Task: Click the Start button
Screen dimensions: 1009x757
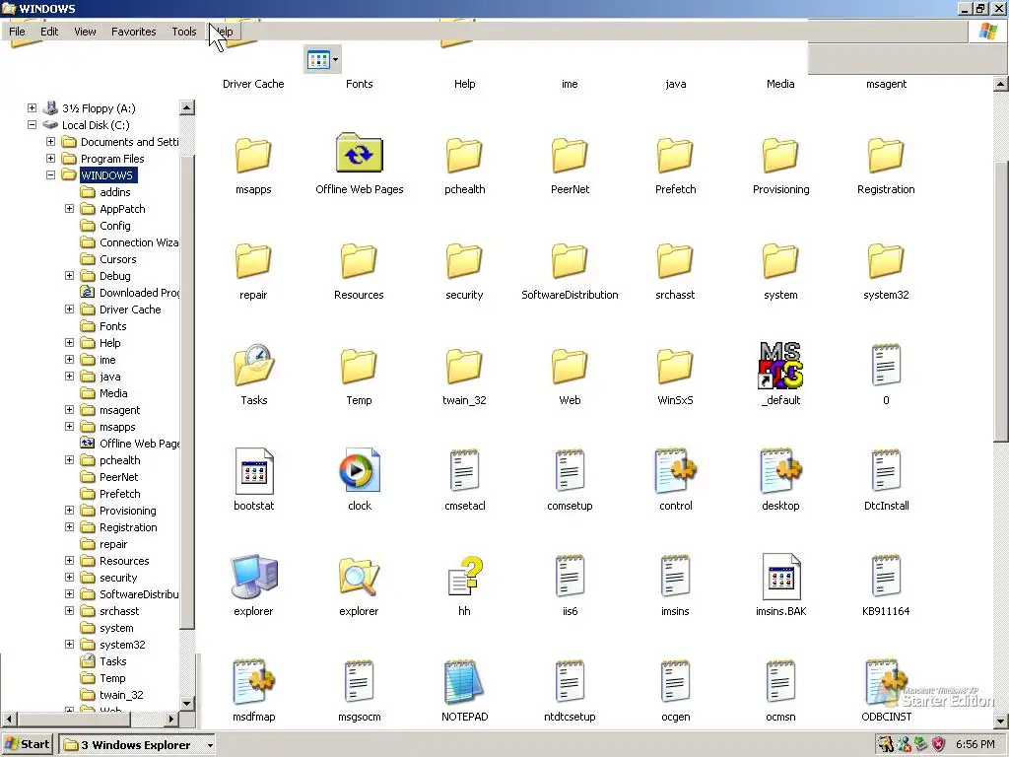Action: click(x=27, y=745)
